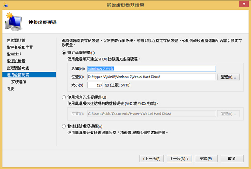The height and width of the screenshot is (169, 251).
Task: Close the 新增虛擬機器精靈 window
Action: (244, 4)
